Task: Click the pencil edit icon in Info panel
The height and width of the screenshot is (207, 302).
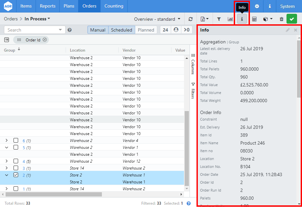Action: 287,30
